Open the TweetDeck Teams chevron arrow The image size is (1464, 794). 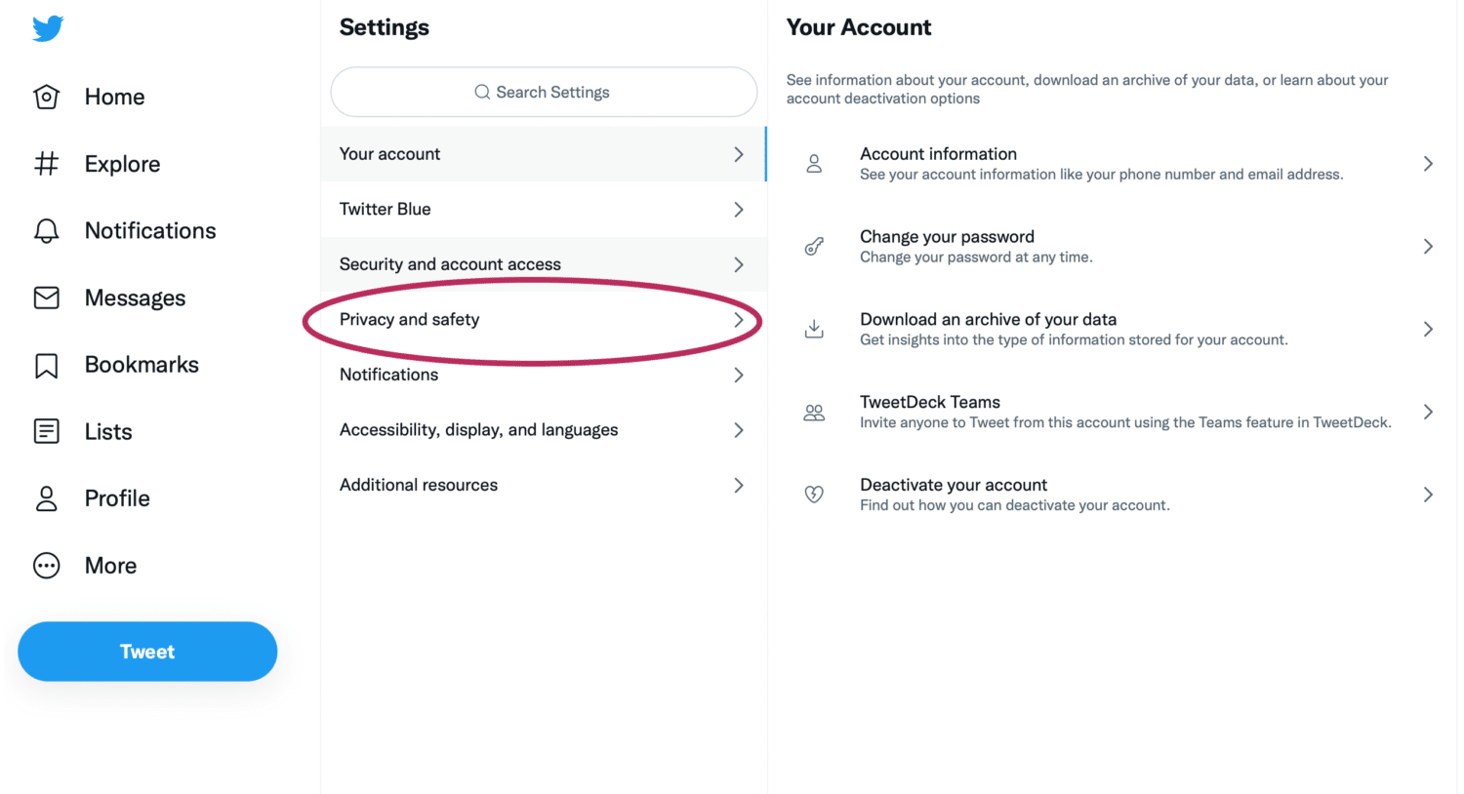pyautogui.click(x=1428, y=412)
